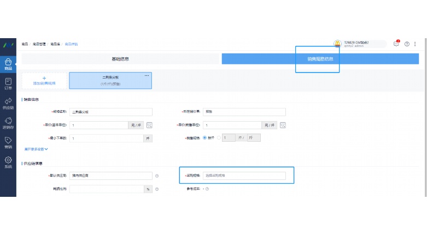
Task: Click the 参考成本 label text
Action: click(x=193, y=189)
